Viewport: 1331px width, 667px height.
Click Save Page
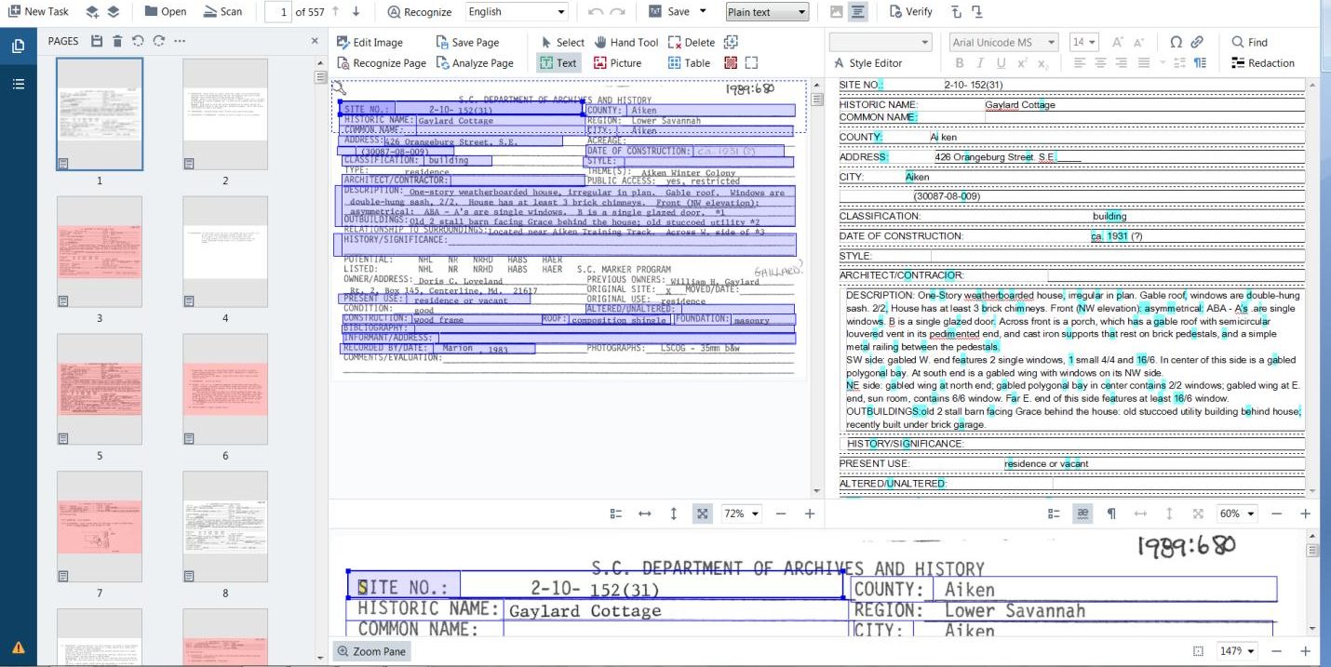tap(466, 42)
